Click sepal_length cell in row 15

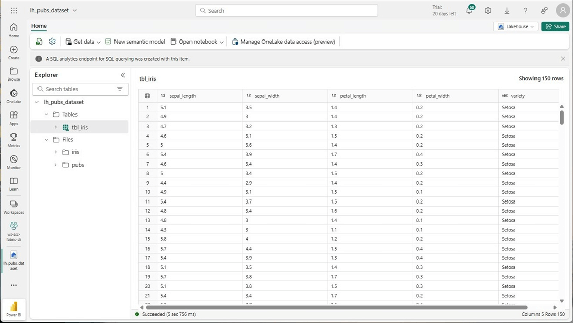(200, 239)
